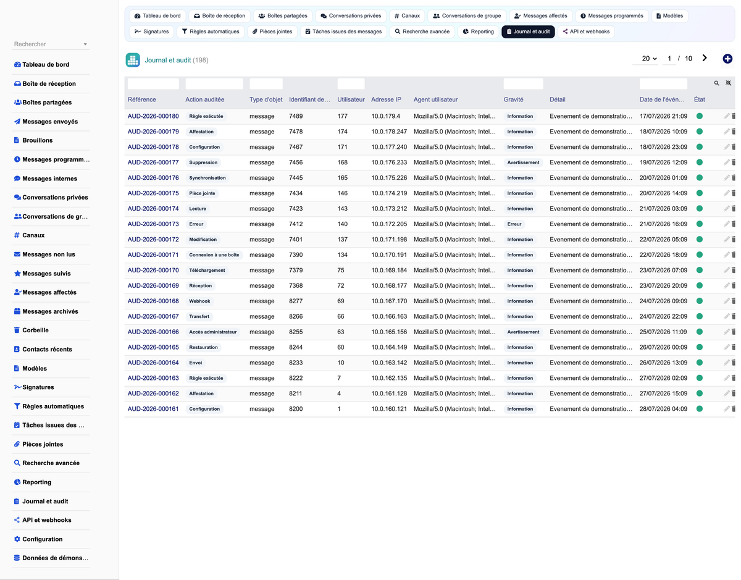Switch to API et webhooks tab
741x580 pixels.
(586, 32)
